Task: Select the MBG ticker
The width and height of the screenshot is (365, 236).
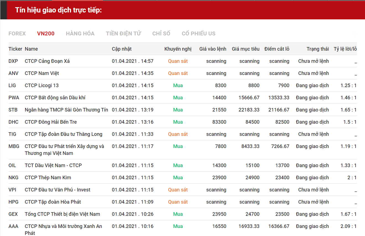Action: (14, 146)
